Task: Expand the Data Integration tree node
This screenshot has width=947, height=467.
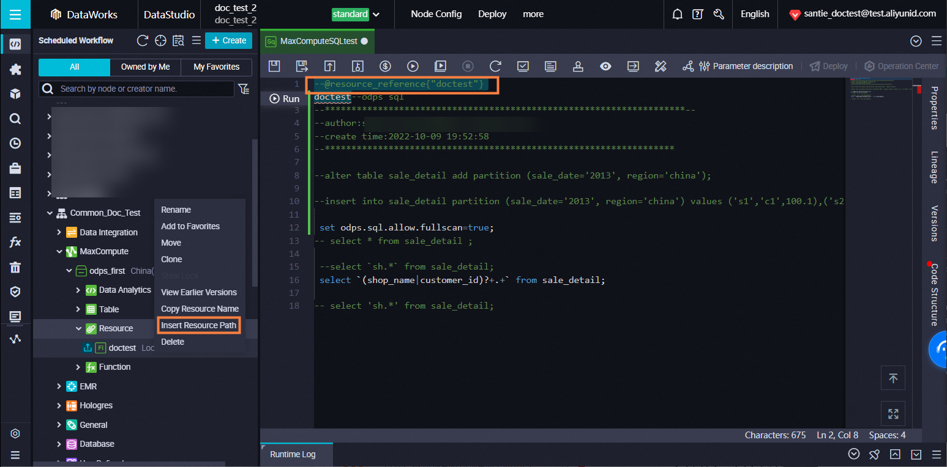Action: [59, 232]
